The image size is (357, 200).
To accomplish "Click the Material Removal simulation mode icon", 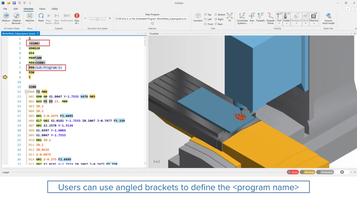I will point(17,16).
